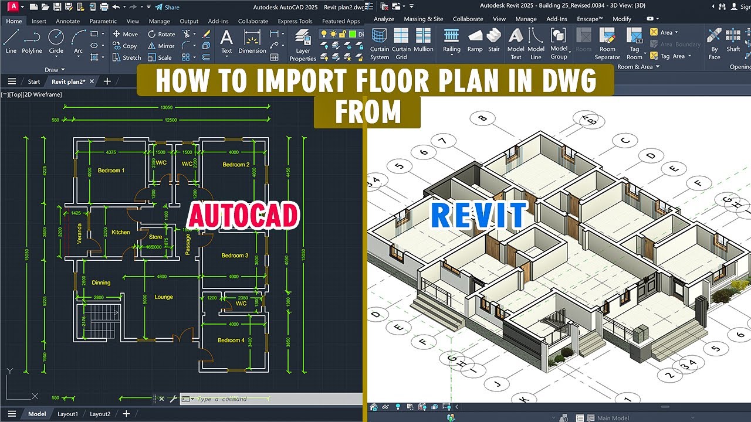Open the Annotate ribbon tab
Viewport: 751px width, 422px height.
(67, 21)
